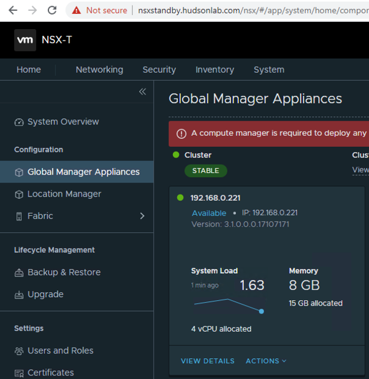369x379 pixels.
Task: Click the 8 GB memory value
Action: (304, 286)
